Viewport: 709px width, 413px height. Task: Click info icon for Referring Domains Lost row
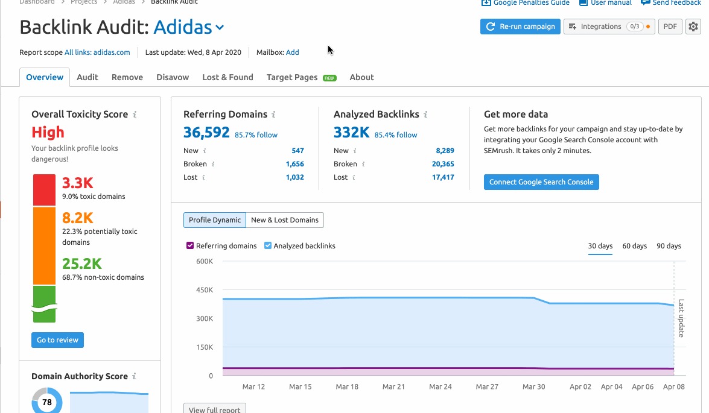tap(203, 177)
